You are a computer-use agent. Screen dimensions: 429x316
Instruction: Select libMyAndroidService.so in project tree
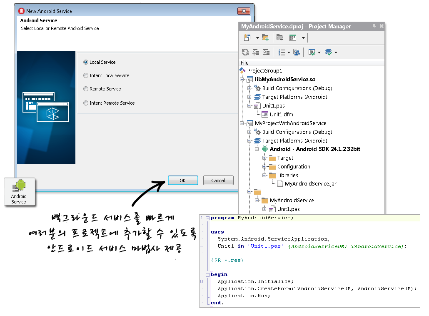(285, 79)
